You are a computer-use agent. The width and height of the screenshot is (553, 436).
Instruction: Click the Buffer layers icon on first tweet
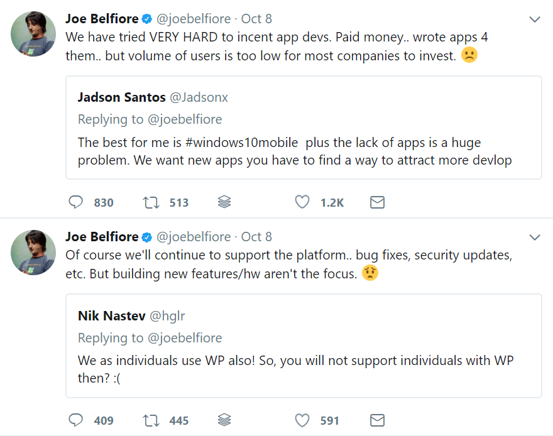point(224,202)
